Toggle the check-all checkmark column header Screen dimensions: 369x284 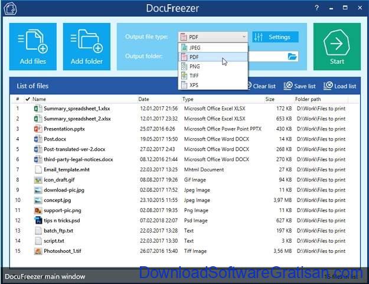pos(28,99)
